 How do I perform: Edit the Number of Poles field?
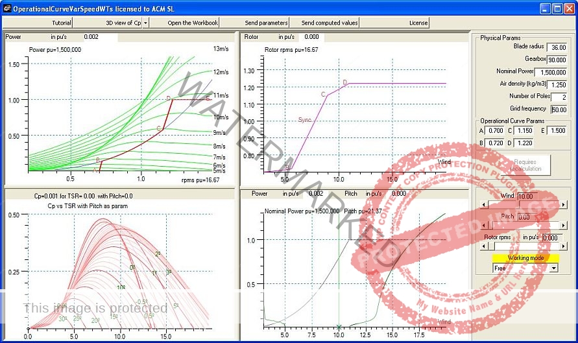tap(559, 97)
